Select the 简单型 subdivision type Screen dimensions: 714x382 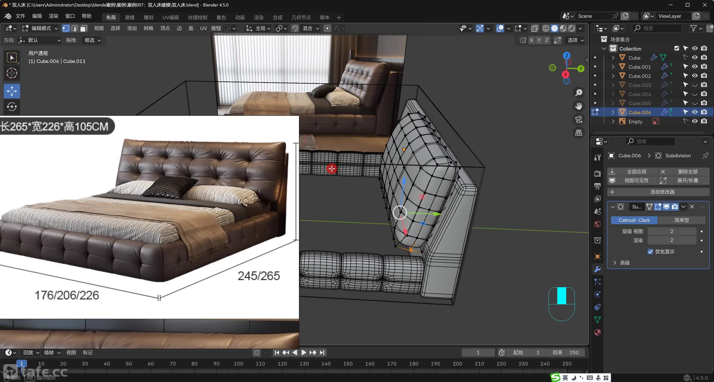681,220
